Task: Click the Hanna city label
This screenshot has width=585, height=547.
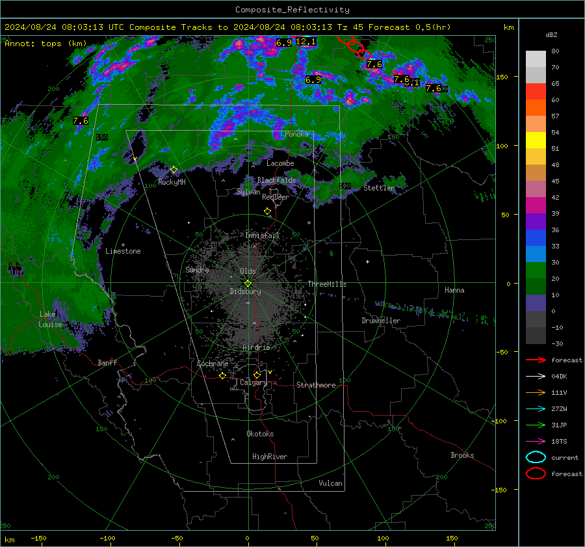Action: pyautogui.click(x=454, y=290)
